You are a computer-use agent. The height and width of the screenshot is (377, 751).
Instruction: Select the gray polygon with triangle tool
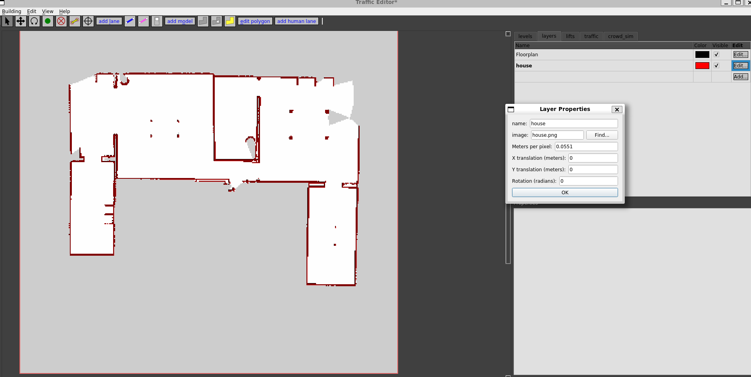pyautogui.click(x=216, y=21)
